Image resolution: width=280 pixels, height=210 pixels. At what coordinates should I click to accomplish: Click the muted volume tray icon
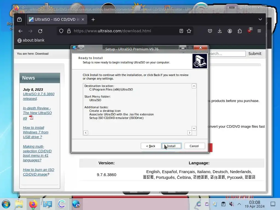click(231, 204)
